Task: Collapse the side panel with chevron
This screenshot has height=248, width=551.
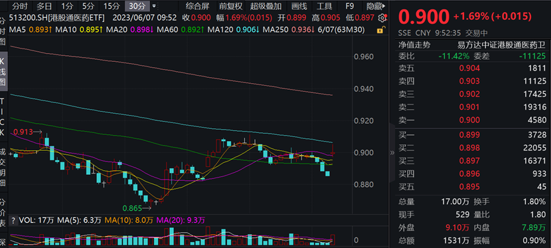Action: pos(392,152)
